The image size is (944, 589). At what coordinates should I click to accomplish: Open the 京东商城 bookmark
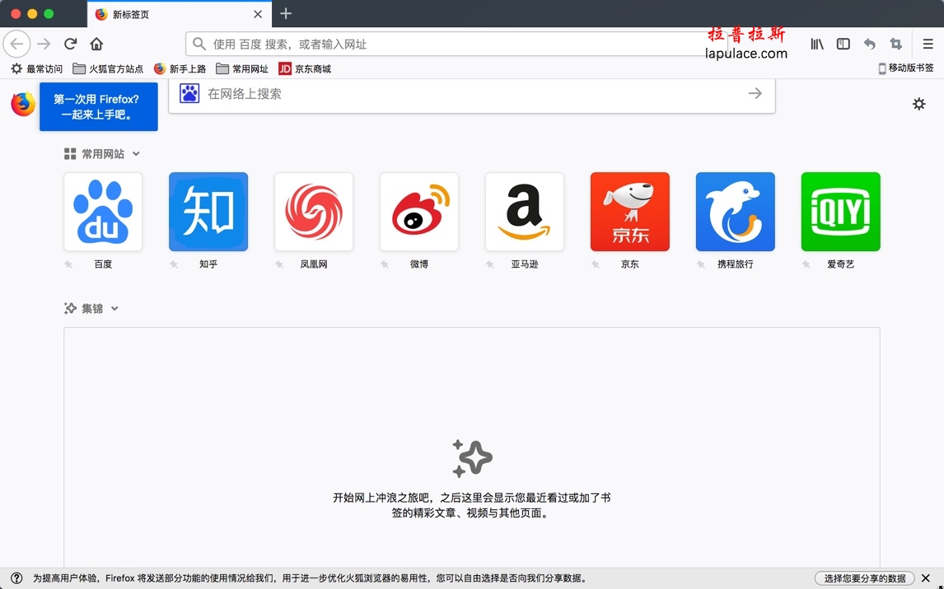(x=302, y=68)
